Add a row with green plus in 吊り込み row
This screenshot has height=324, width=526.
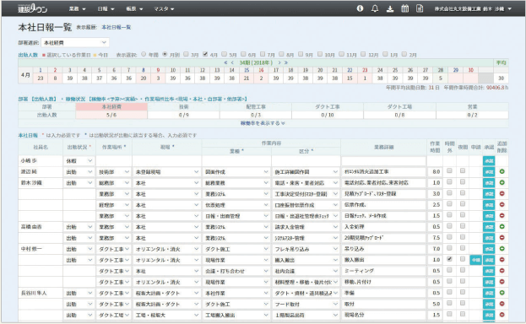click(x=502, y=249)
